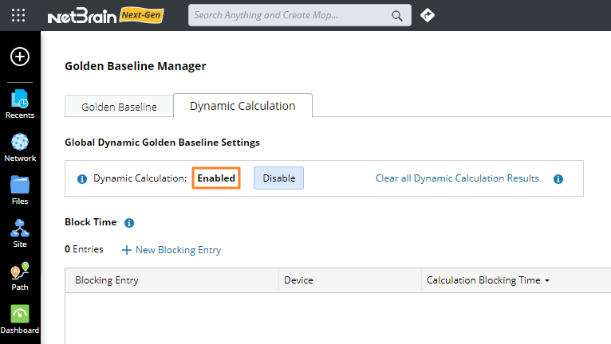Add a New Blocking Entry
This screenshot has height=344, width=611.
pyautogui.click(x=171, y=250)
